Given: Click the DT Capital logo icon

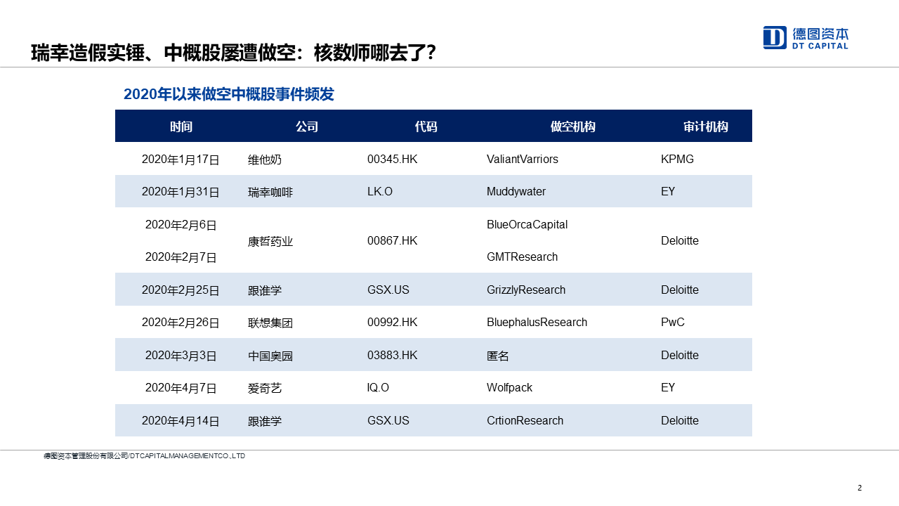Looking at the screenshot, I should tap(775, 37).
